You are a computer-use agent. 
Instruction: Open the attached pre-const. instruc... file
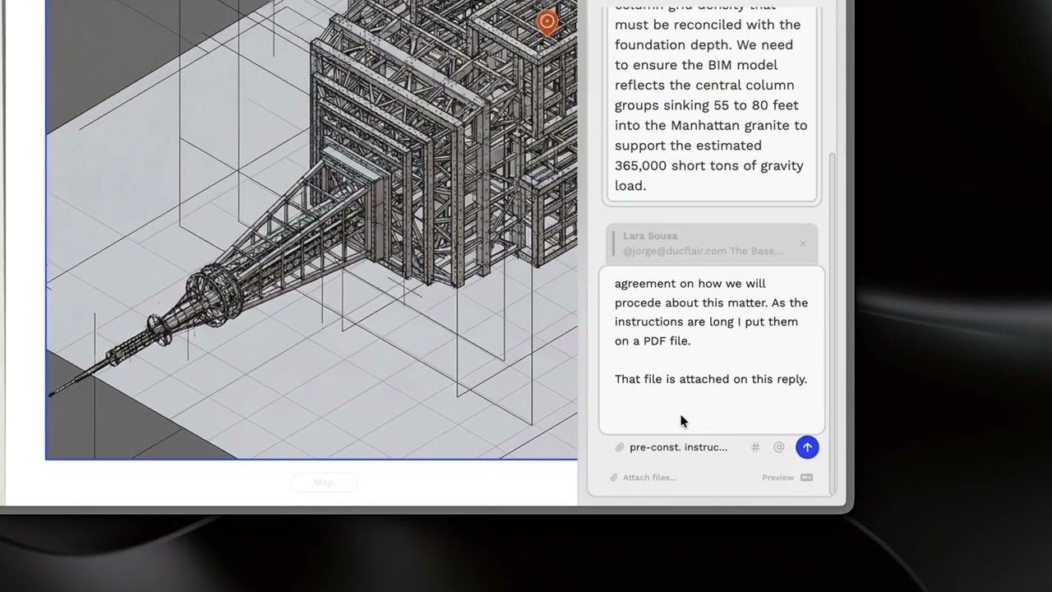(x=678, y=447)
